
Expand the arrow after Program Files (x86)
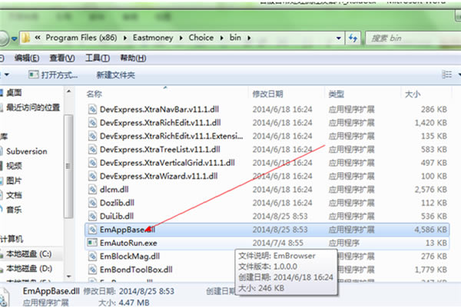coord(125,38)
